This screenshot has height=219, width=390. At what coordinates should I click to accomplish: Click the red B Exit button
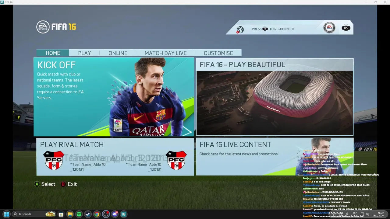(x=69, y=184)
